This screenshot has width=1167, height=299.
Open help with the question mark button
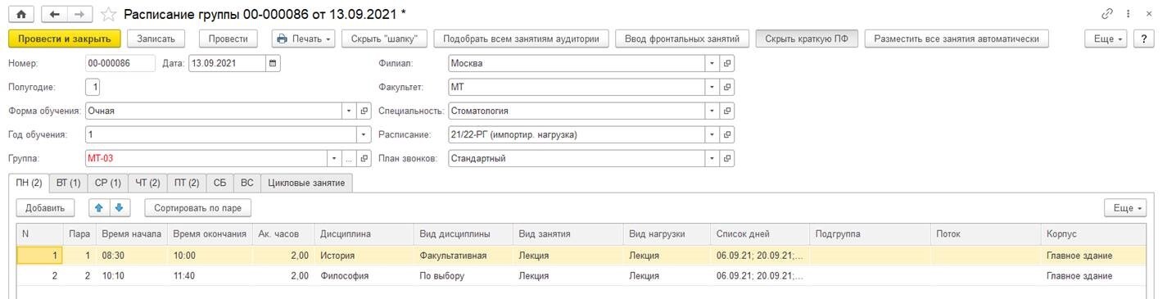1144,39
